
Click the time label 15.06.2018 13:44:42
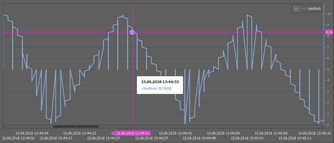click(175, 133)
